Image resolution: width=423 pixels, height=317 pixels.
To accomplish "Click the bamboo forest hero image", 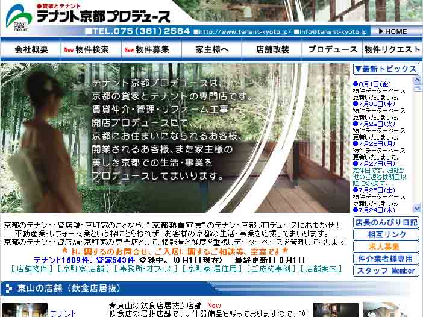I will [175, 138].
